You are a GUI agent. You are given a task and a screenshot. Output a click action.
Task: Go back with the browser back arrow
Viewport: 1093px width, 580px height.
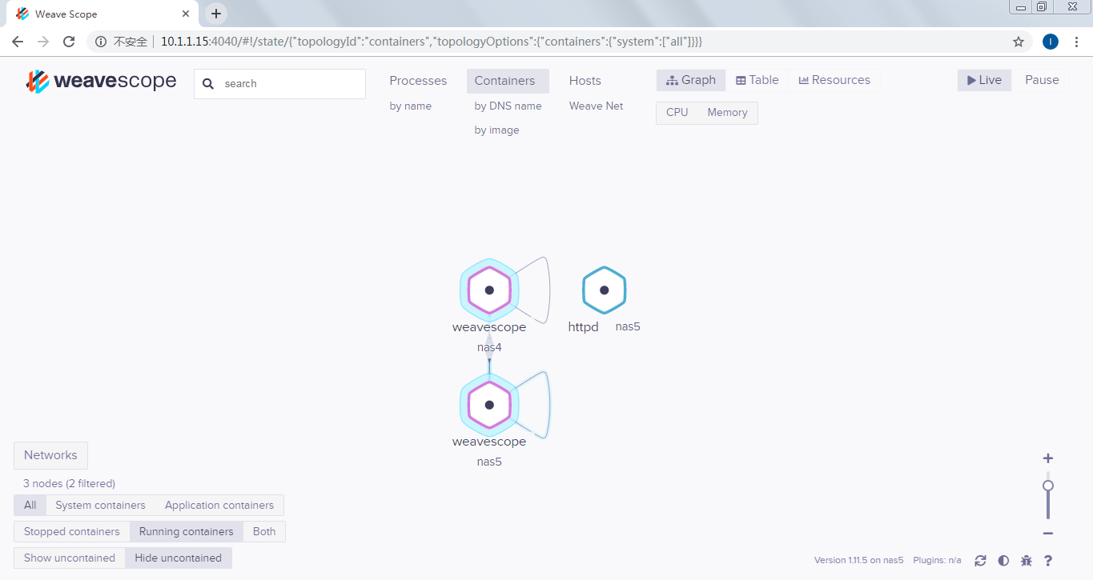pyautogui.click(x=18, y=42)
